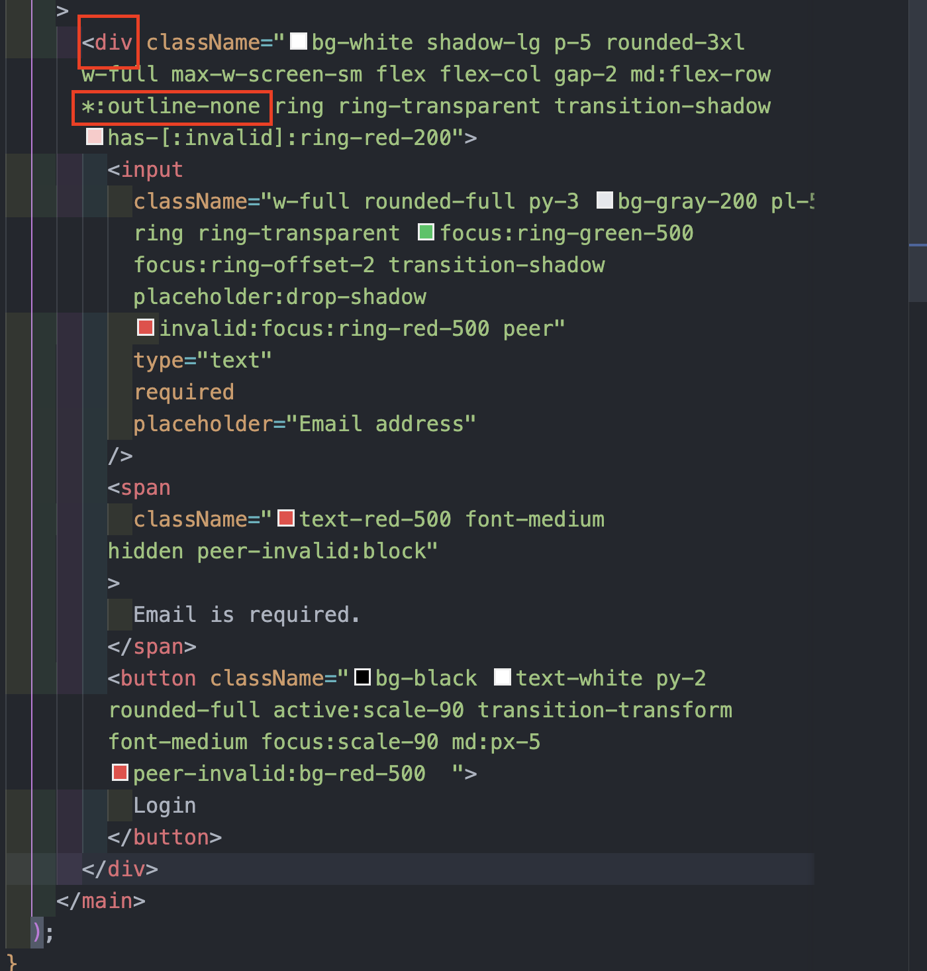Click the type="text" attribute
The width and height of the screenshot is (927, 971).
tap(203, 360)
